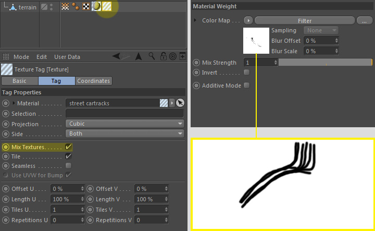
Task: Click the yellow sphere material tag
Action: (x=97, y=7)
